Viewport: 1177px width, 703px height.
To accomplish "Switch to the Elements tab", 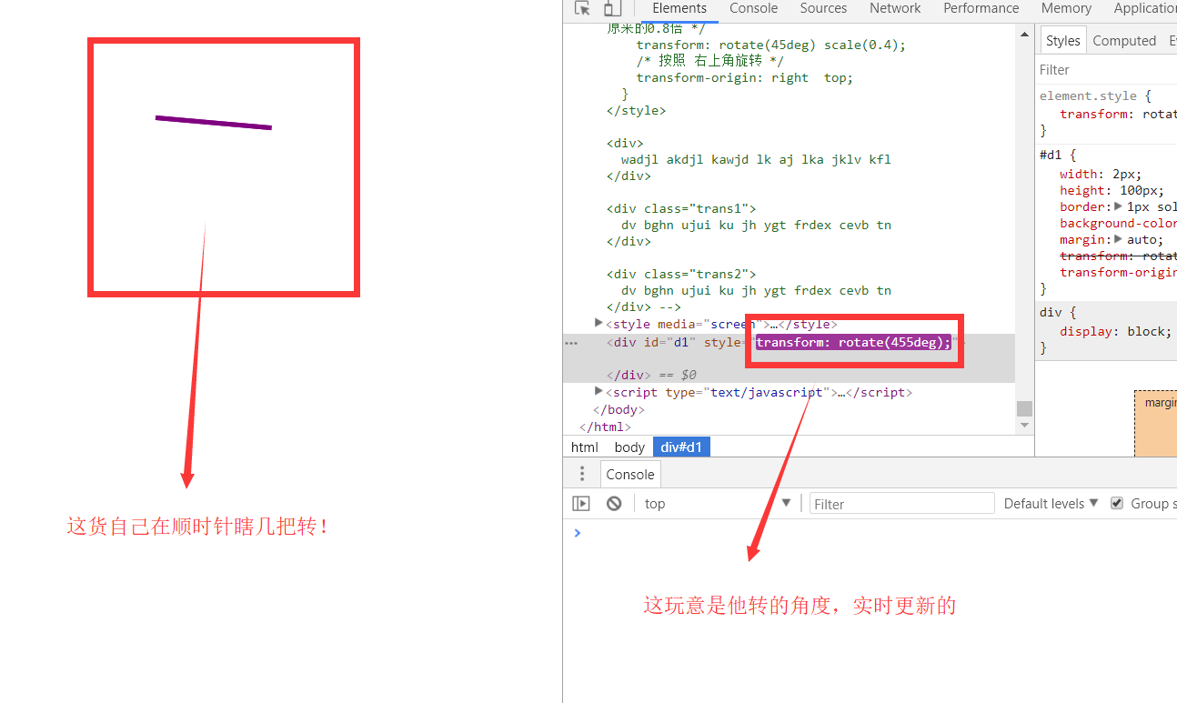I will click(679, 8).
